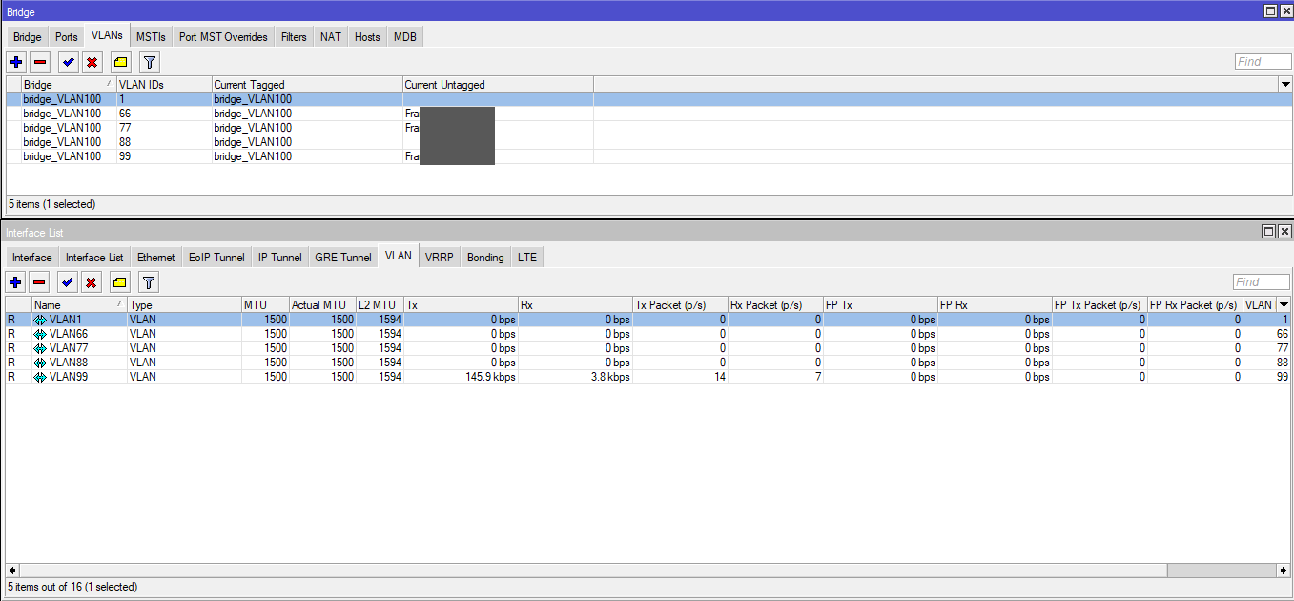Image resolution: width=1294 pixels, height=601 pixels.
Task: Open the NAT tab in Bridge window
Action: pos(331,37)
